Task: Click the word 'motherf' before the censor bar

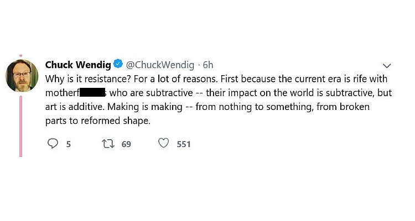Action: point(63,93)
